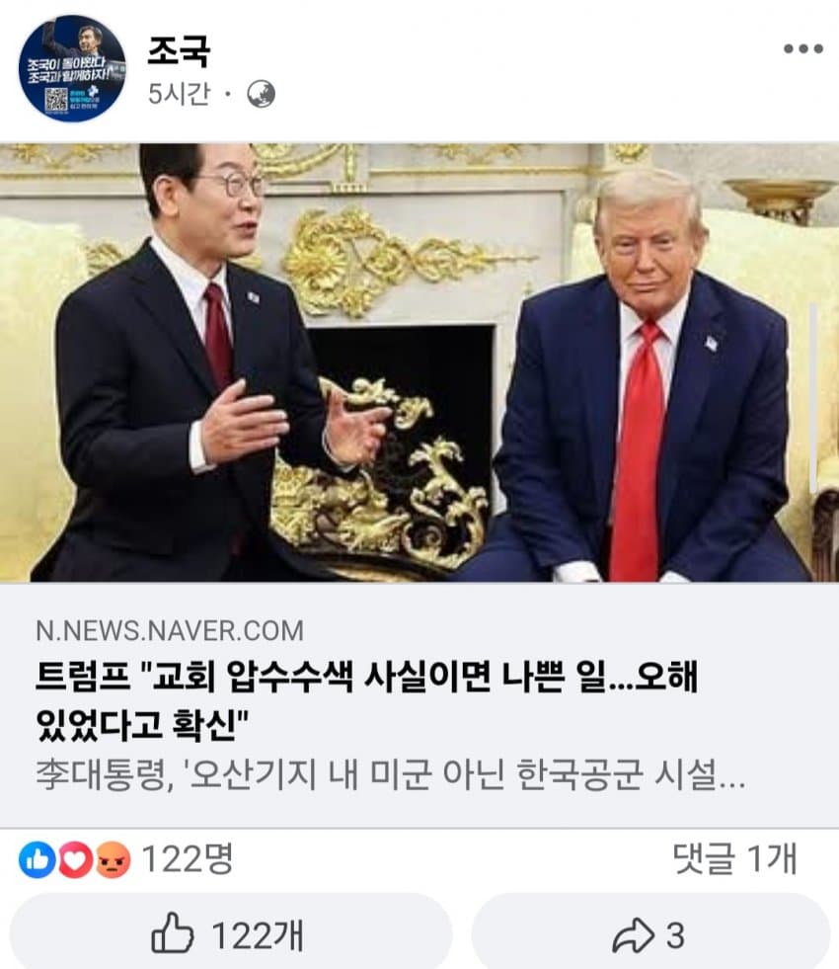Open the linked article photo preview
Viewport: 839px width, 969px height.
tap(419, 363)
